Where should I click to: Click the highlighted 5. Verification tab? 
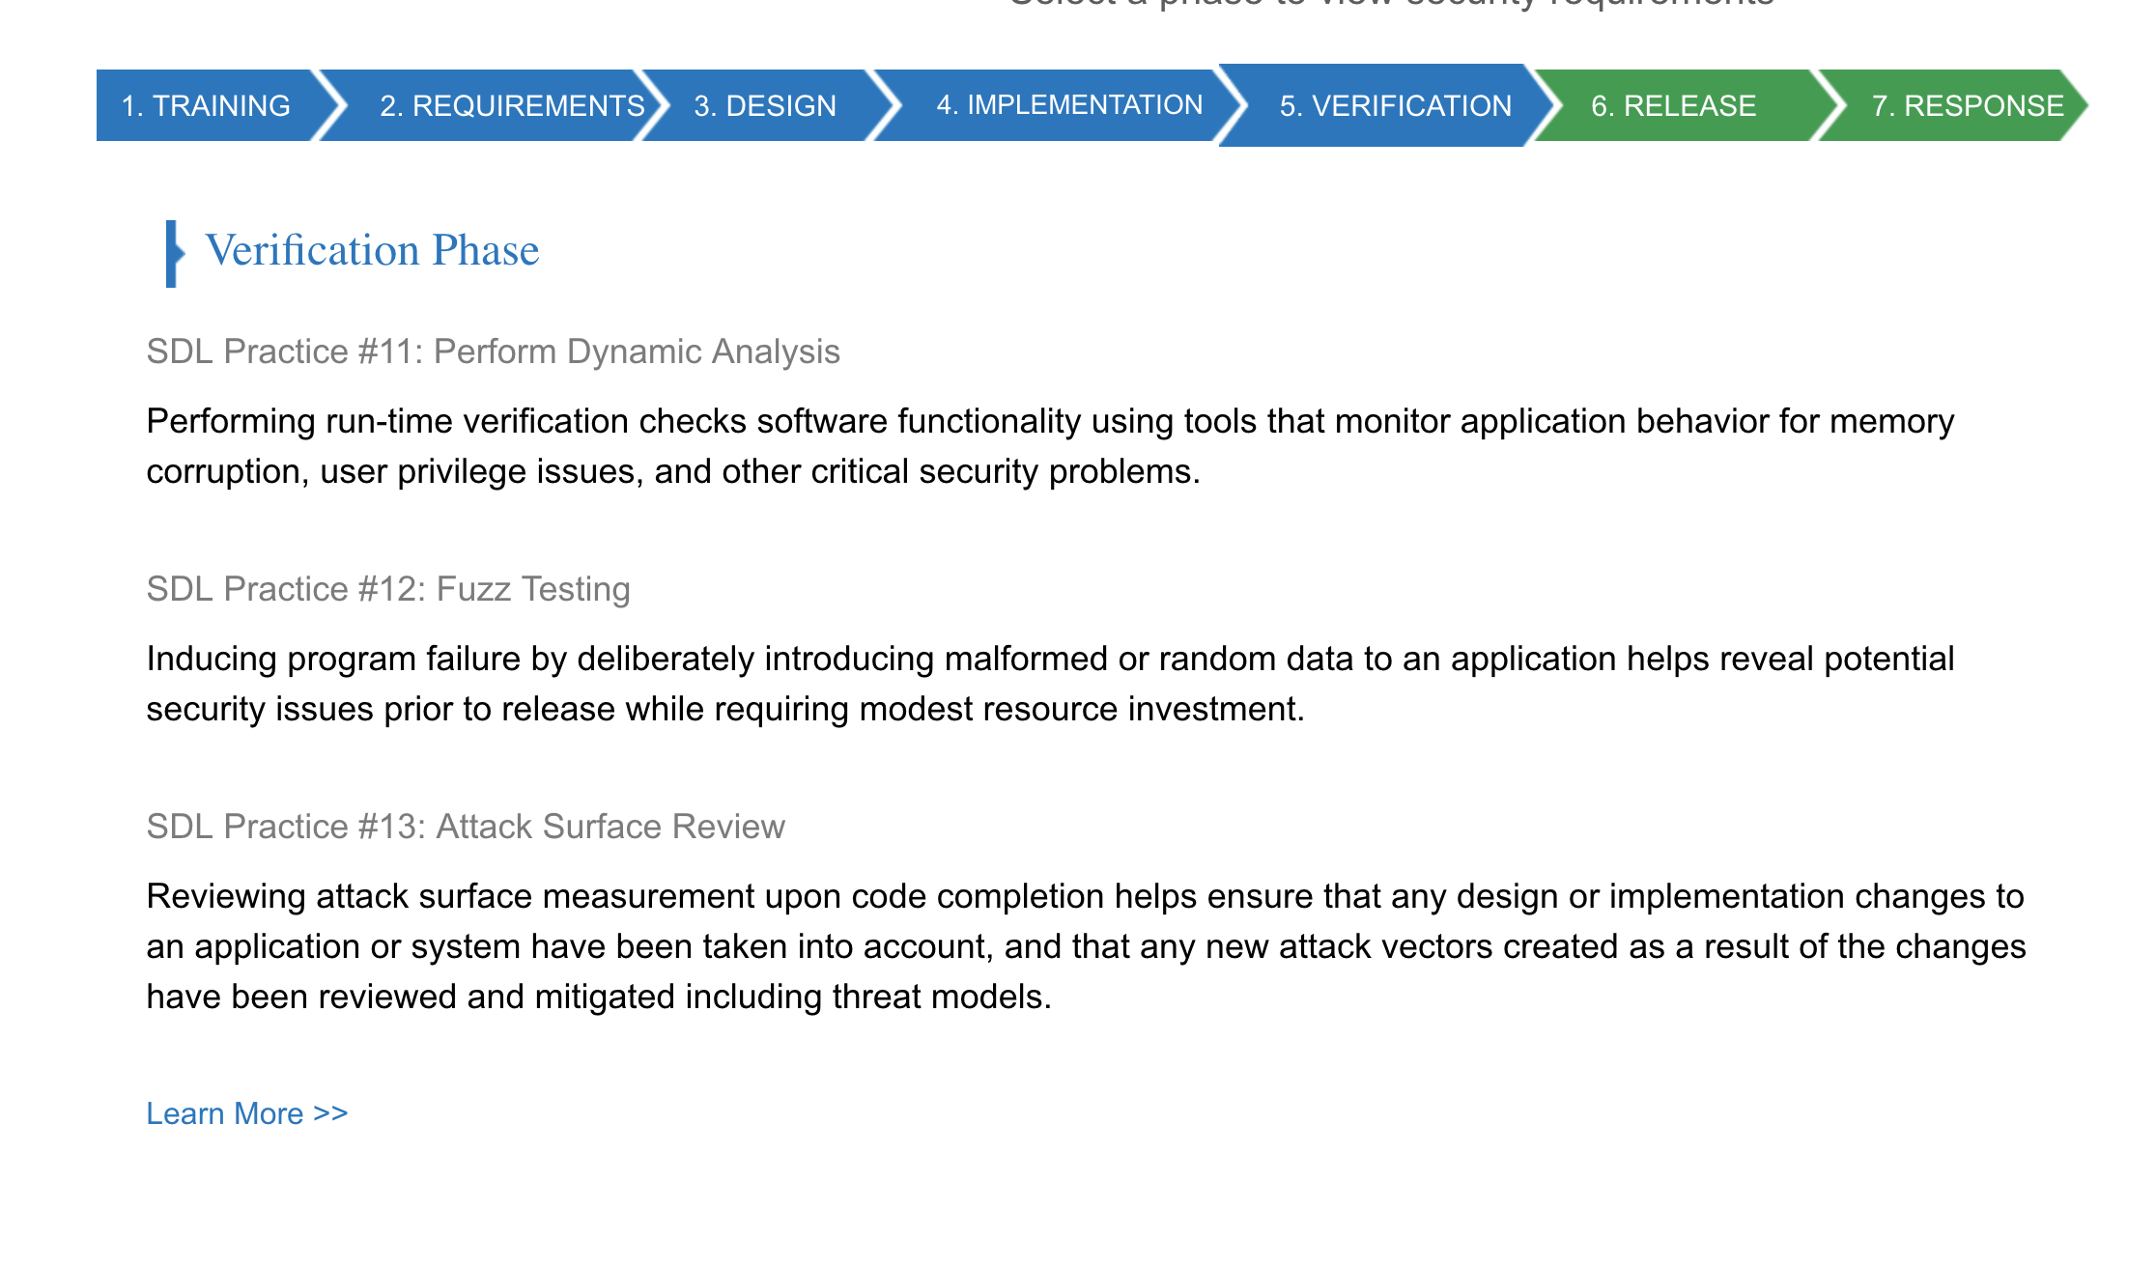point(1394,105)
